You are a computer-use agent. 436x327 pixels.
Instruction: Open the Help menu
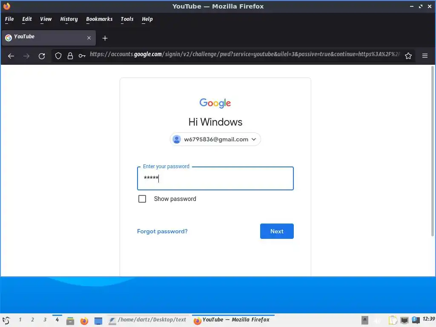click(x=147, y=19)
